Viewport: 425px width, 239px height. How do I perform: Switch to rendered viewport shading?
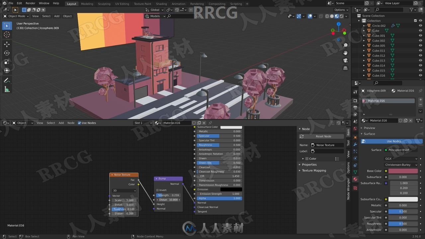point(341,16)
